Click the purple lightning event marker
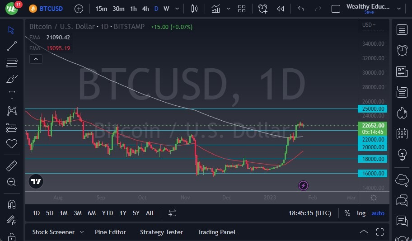The width and height of the screenshot is (412, 241). [x=303, y=186]
